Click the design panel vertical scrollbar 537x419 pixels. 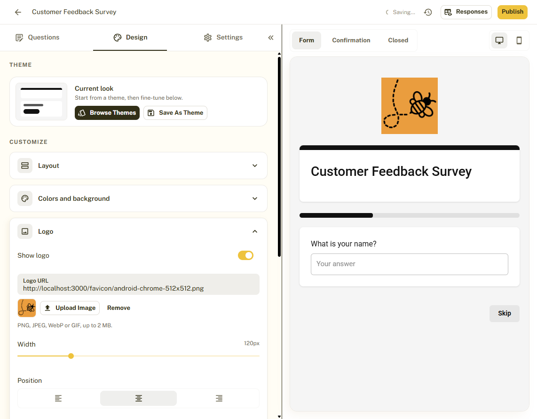click(x=279, y=157)
